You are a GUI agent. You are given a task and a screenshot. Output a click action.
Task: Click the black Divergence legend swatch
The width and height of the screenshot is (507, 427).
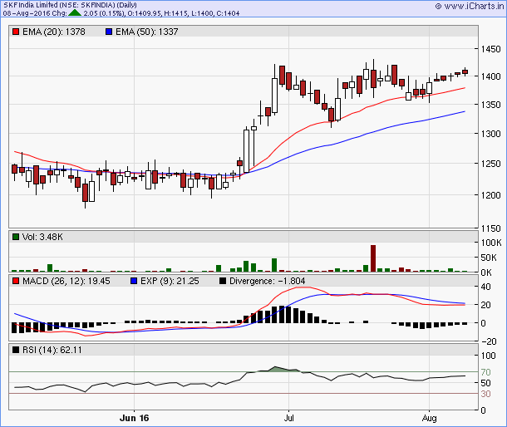tap(223, 281)
